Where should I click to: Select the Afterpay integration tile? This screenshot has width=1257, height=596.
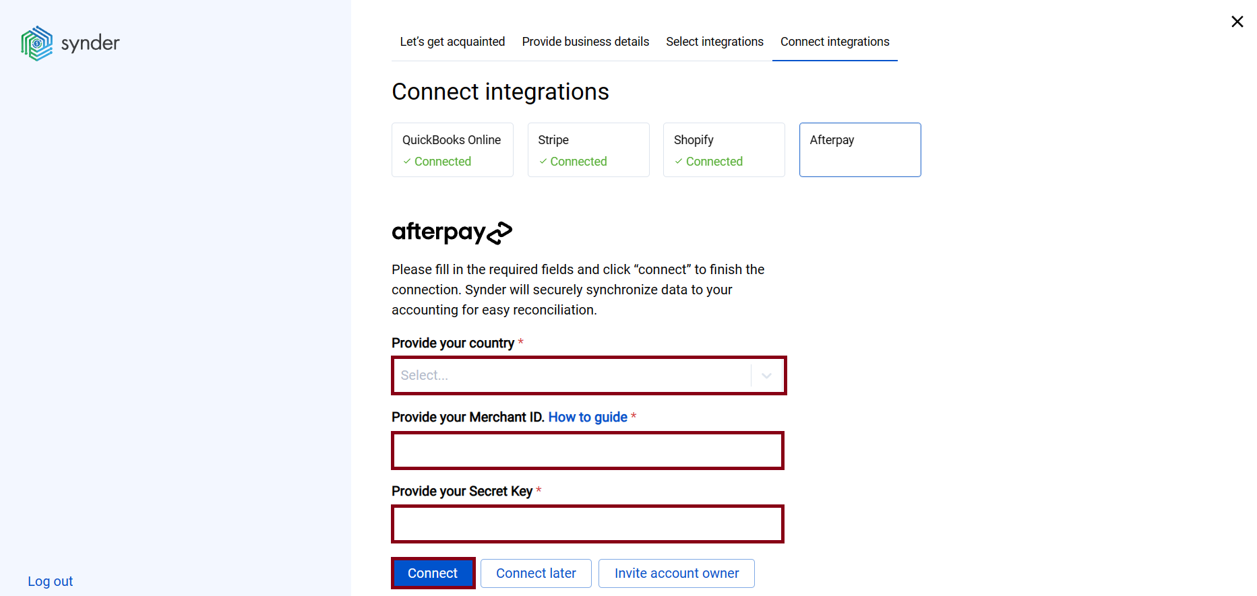click(x=859, y=150)
